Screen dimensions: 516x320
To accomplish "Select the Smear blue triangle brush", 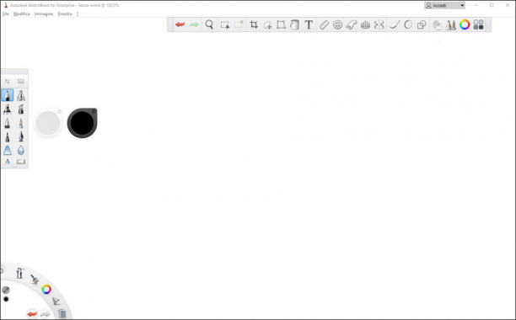I will tap(8, 151).
